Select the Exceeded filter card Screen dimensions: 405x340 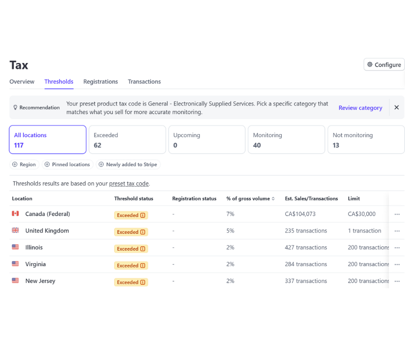pyautogui.click(x=127, y=140)
